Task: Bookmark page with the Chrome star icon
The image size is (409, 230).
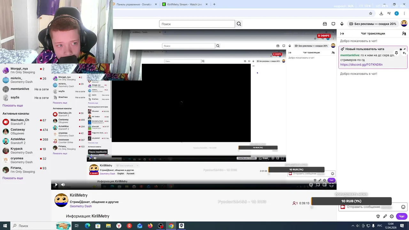Action: pos(371,13)
